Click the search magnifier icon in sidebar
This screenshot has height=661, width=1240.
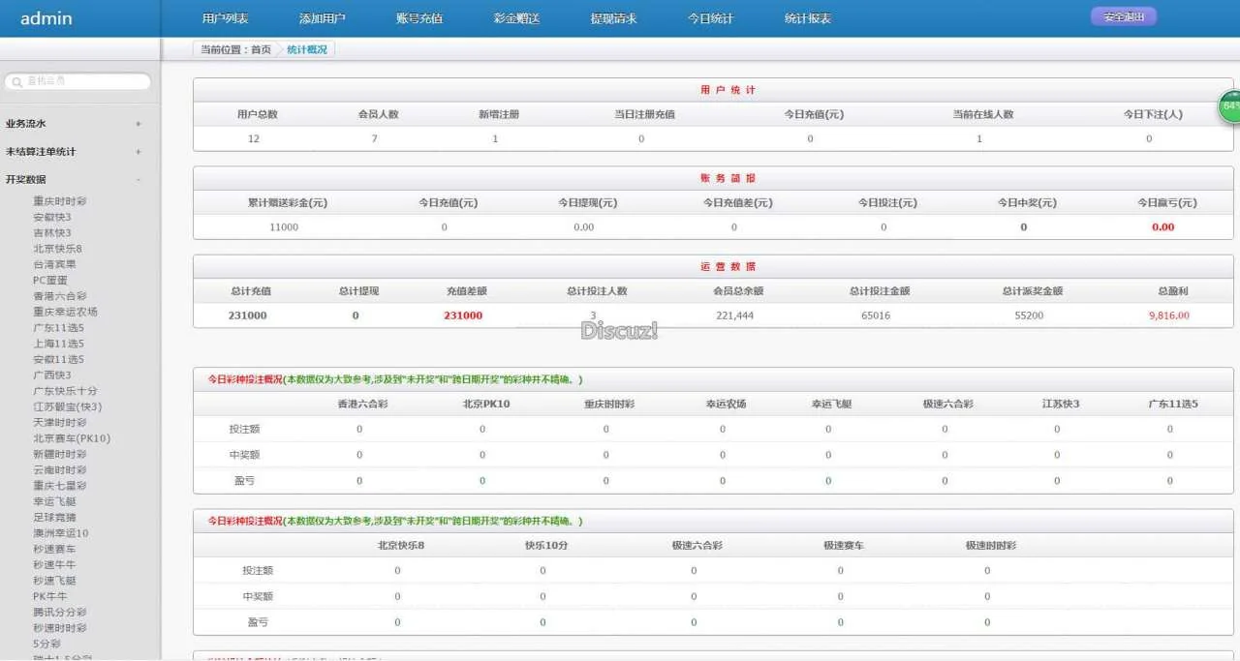[x=16, y=82]
